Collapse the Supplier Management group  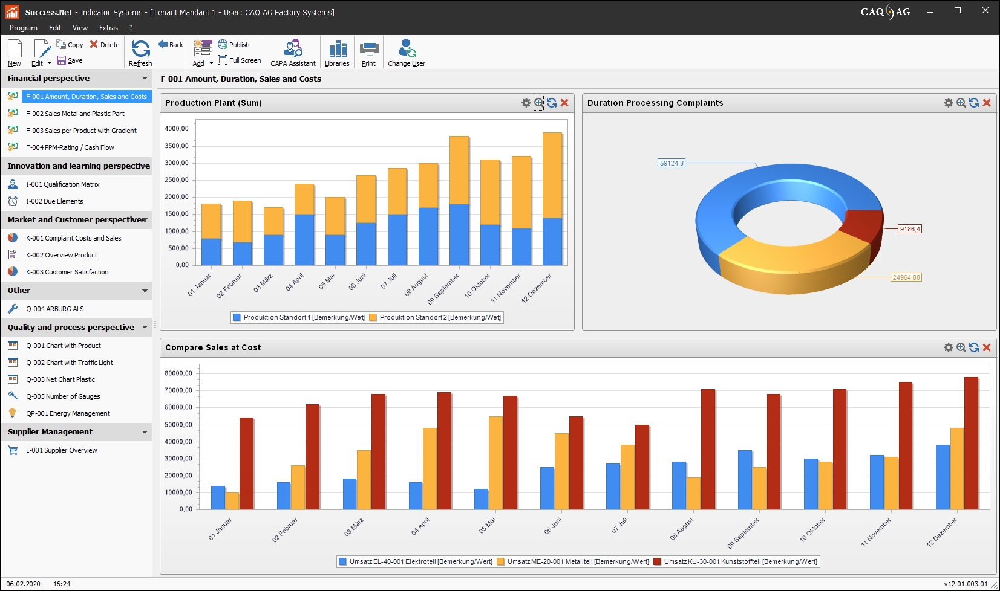click(x=145, y=432)
